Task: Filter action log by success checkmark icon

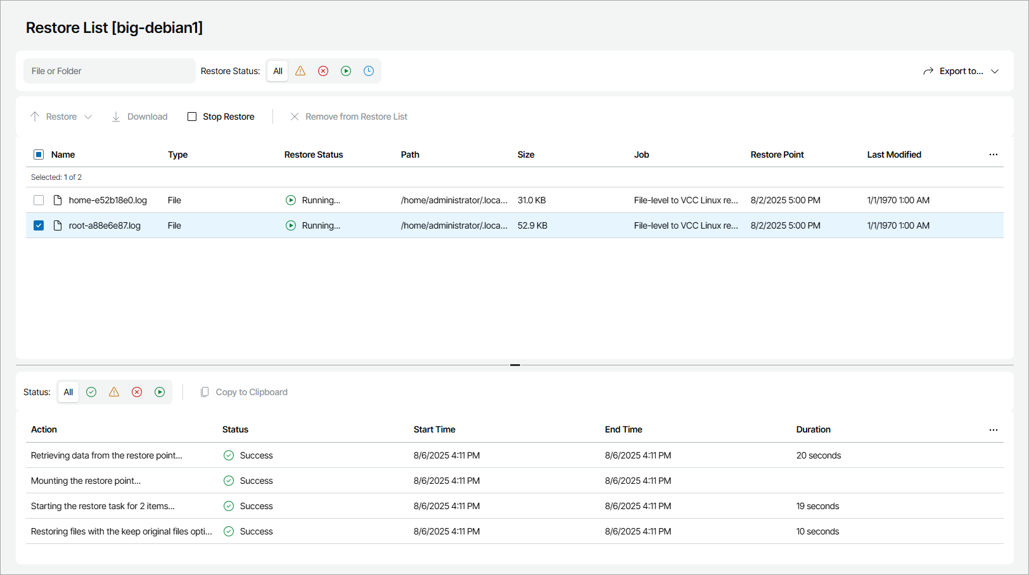Action: point(91,392)
